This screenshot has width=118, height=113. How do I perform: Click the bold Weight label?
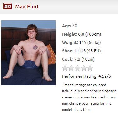click(x=70, y=42)
